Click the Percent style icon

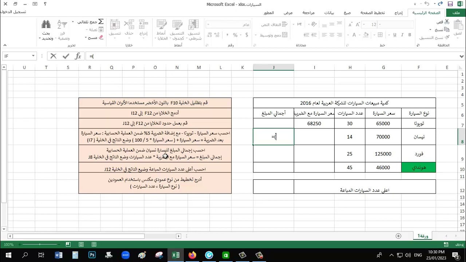(x=235, y=35)
